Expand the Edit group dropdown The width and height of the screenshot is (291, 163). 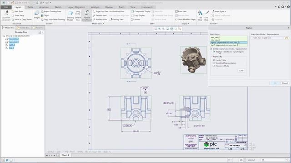152,24
